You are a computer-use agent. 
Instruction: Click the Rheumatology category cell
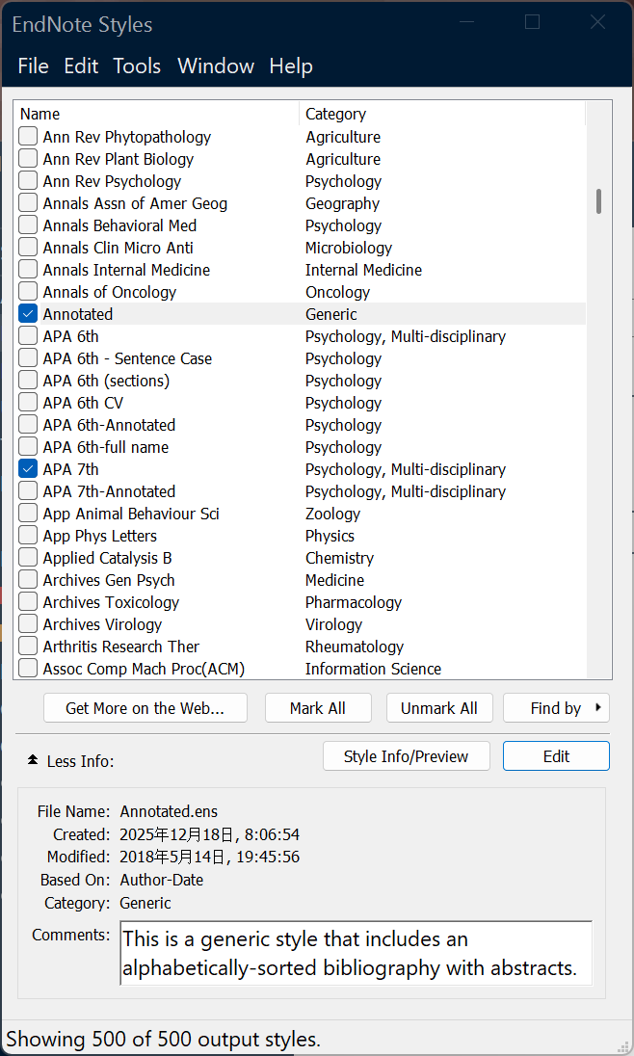[355, 647]
